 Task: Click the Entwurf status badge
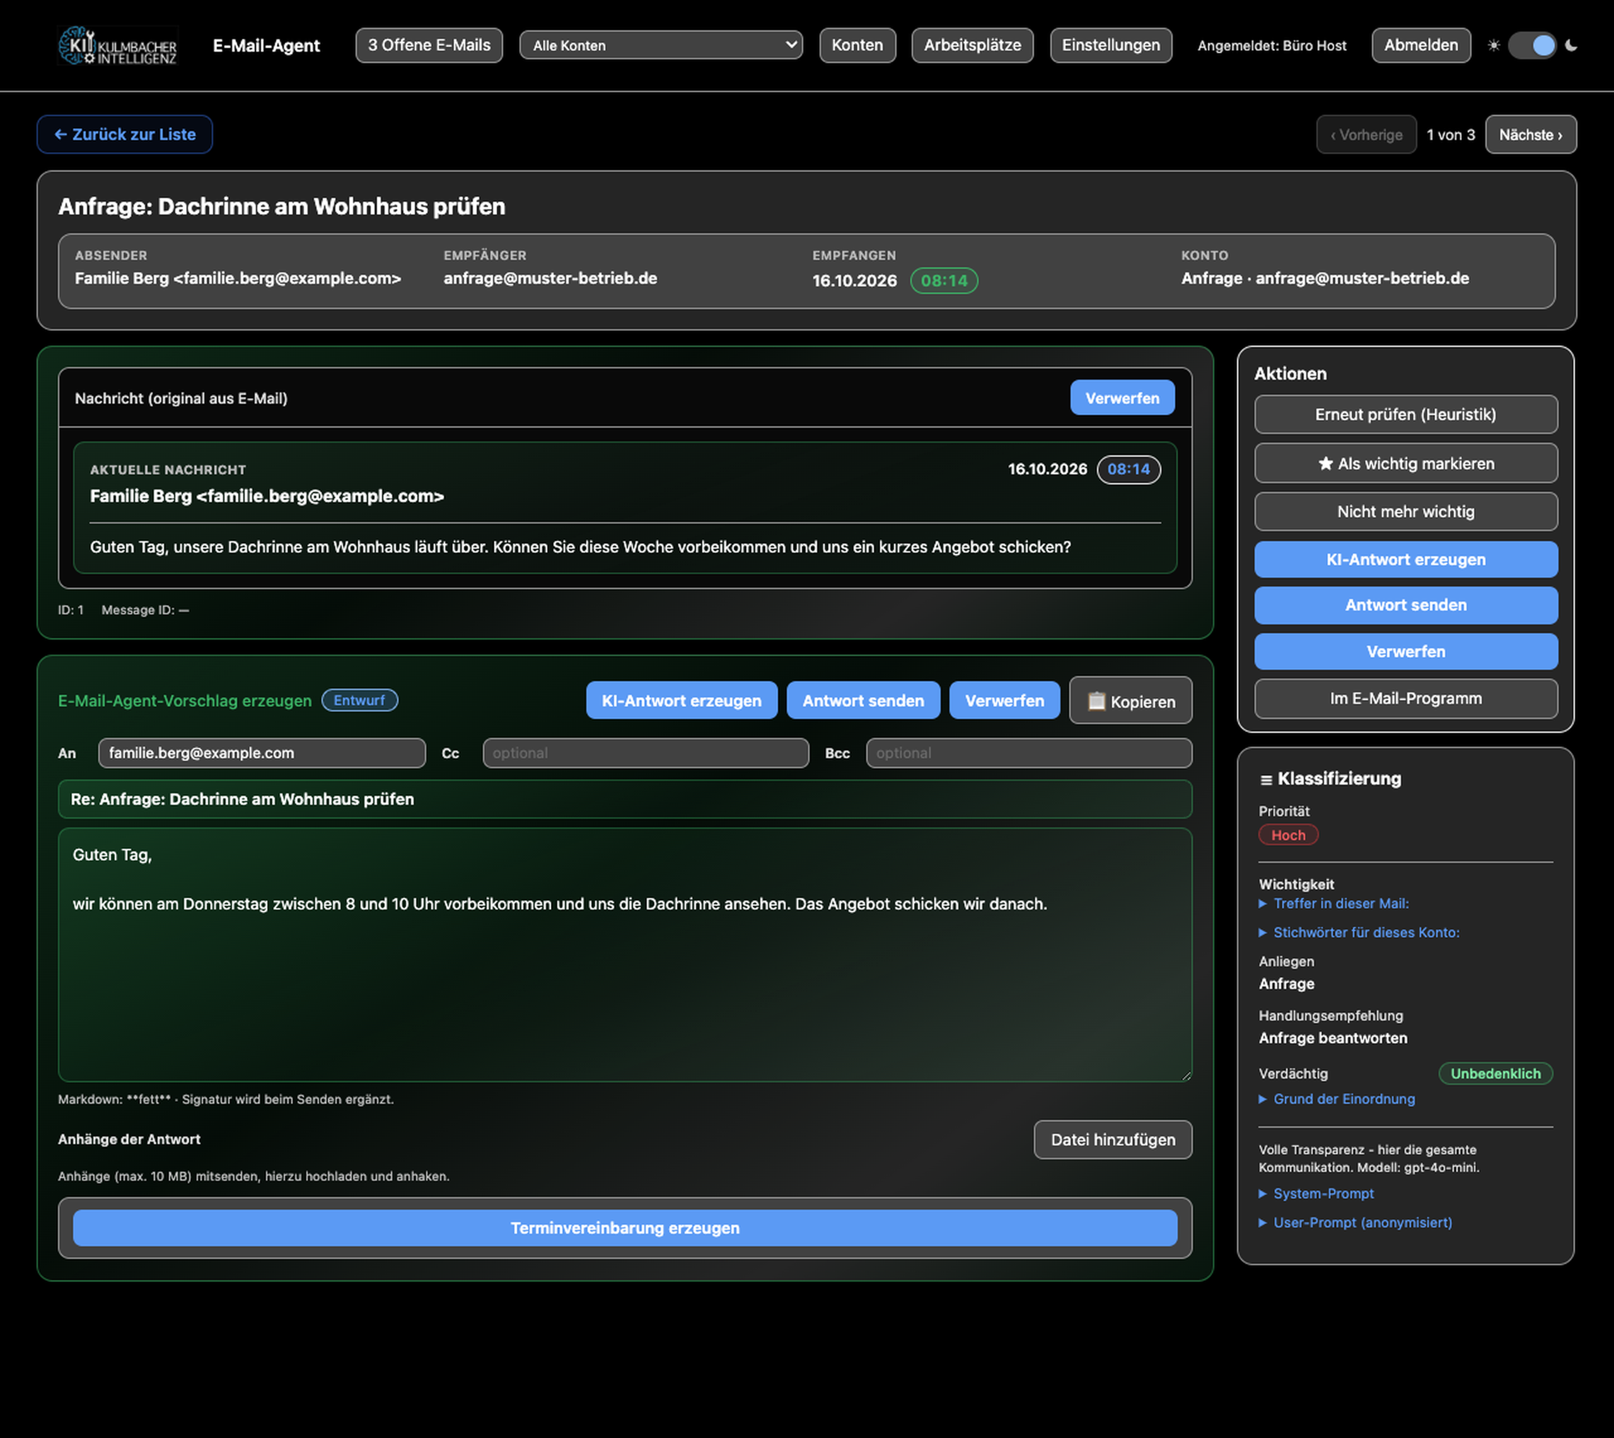point(359,701)
